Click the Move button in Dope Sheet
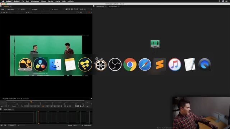The width and height of the screenshot is (230, 129). [12, 125]
